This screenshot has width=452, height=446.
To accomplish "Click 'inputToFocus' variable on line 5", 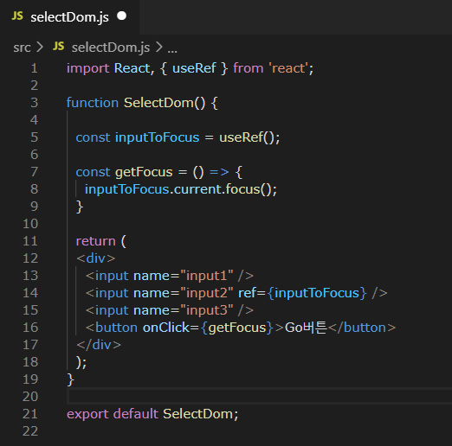I will click(157, 137).
